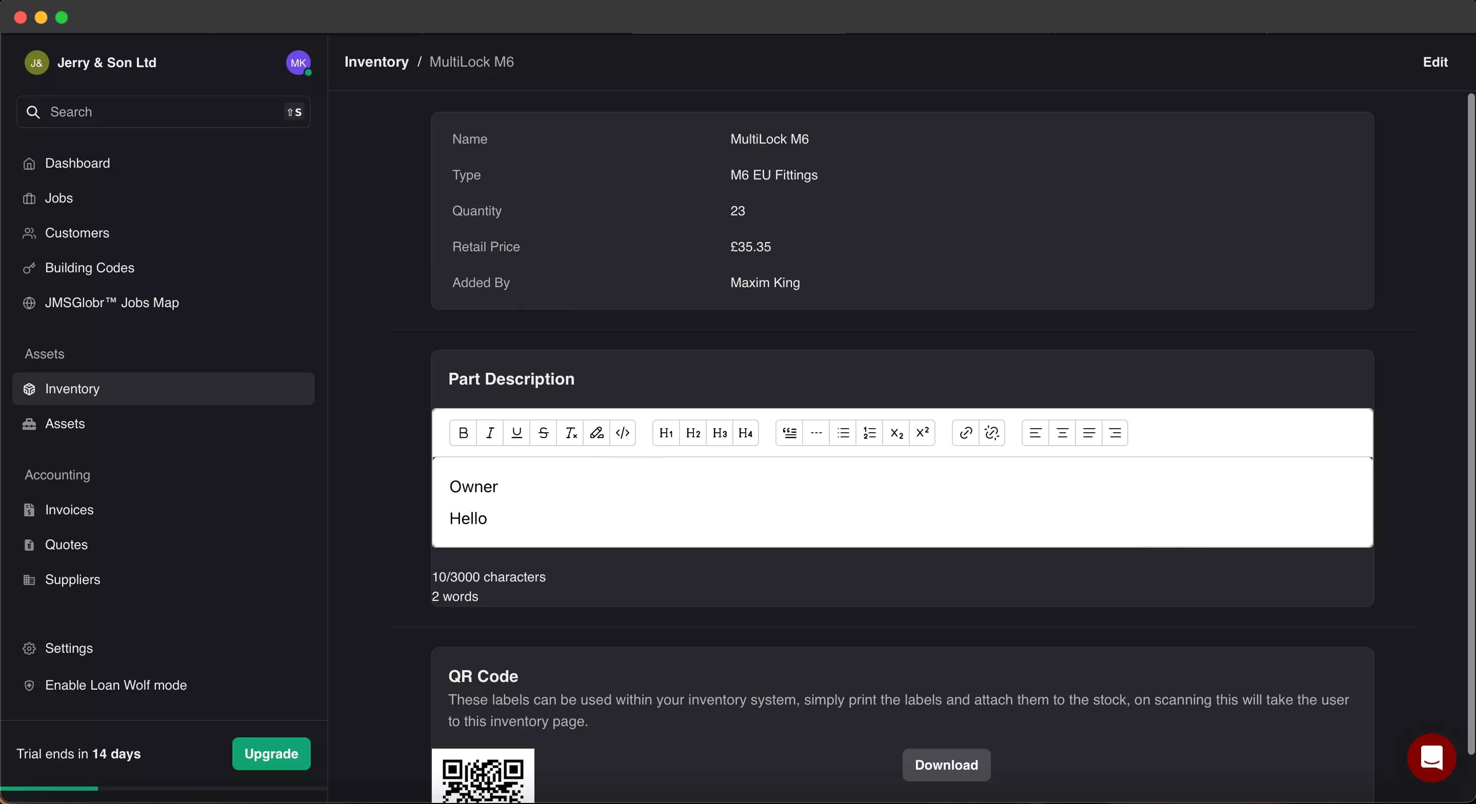Apply superscript formatting
This screenshot has height=804, width=1476.
(923, 433)
